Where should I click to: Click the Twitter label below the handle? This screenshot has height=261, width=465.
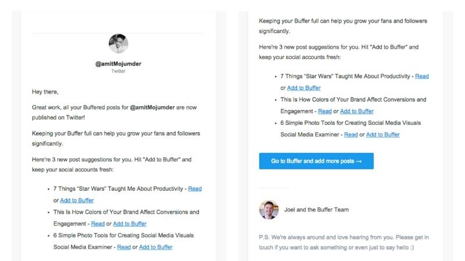pos(119,71)
